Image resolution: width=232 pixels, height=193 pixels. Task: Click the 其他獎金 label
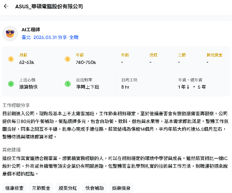214,55
